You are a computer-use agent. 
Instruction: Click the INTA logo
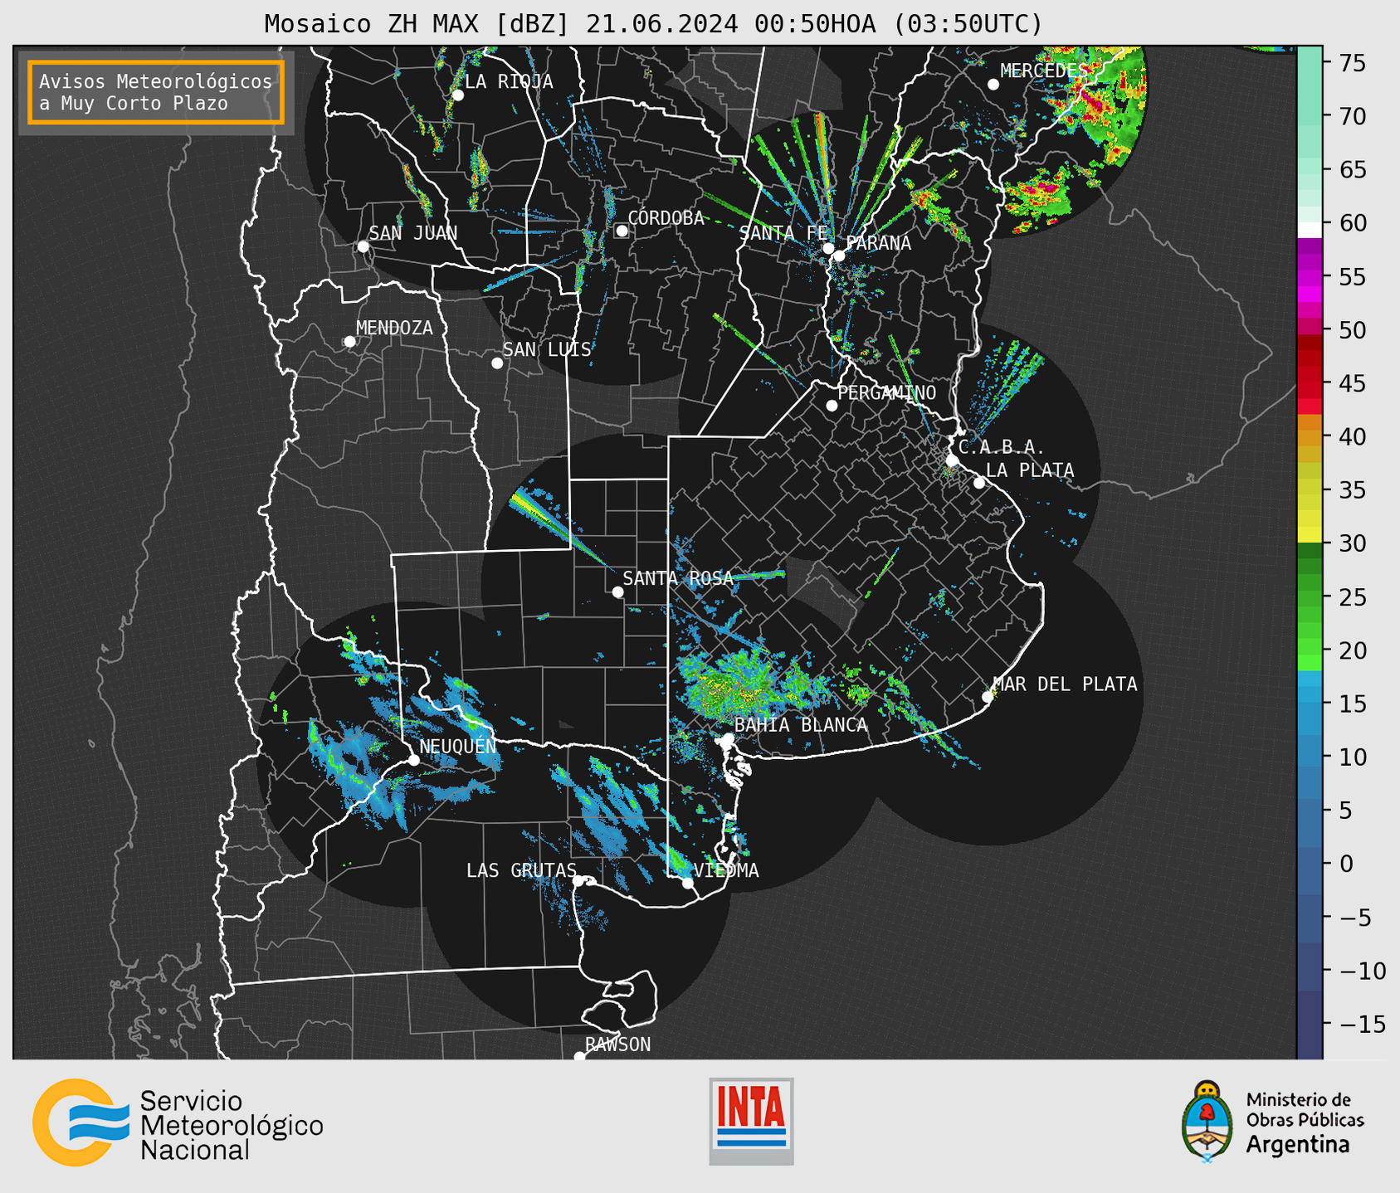point(751,1121)
